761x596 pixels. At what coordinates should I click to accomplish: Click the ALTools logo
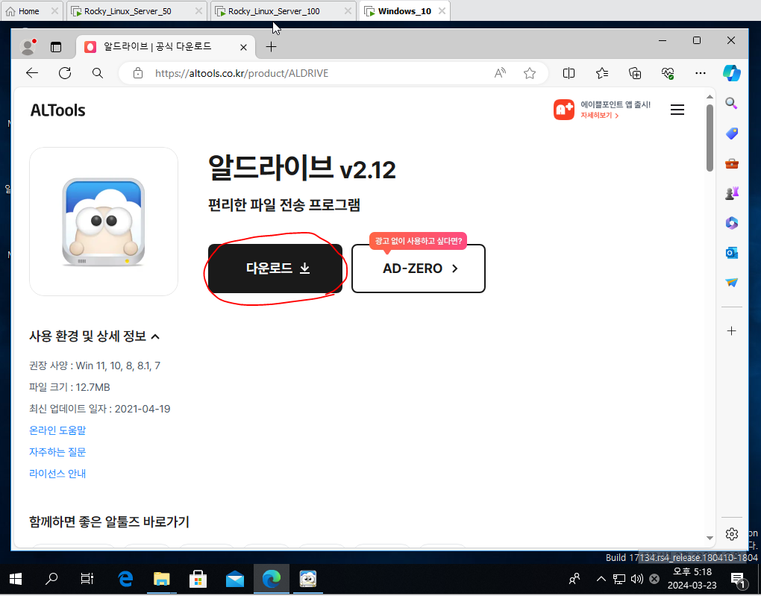point(57,110)
